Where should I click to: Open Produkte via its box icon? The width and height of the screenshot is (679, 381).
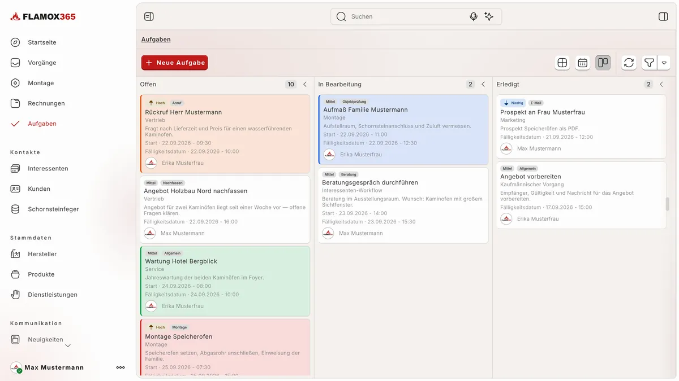[x=15, y=274]
